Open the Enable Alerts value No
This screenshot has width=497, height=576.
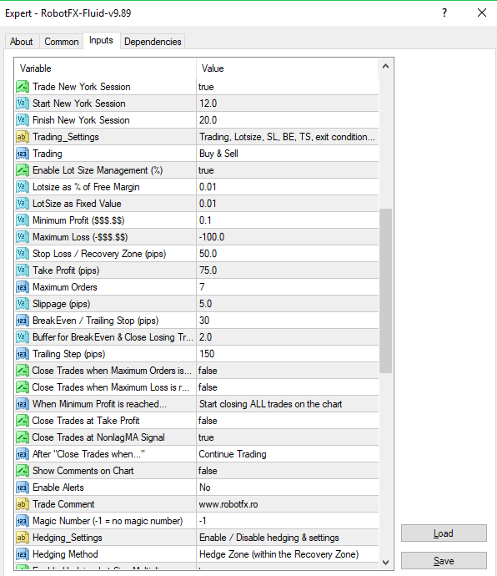coord(288,488)
